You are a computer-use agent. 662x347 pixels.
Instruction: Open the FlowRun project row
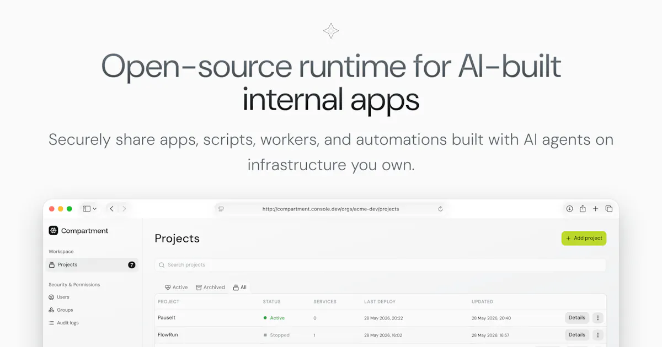380,335
